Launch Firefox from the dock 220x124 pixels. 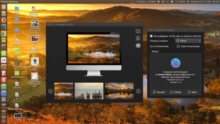[4, 20]
